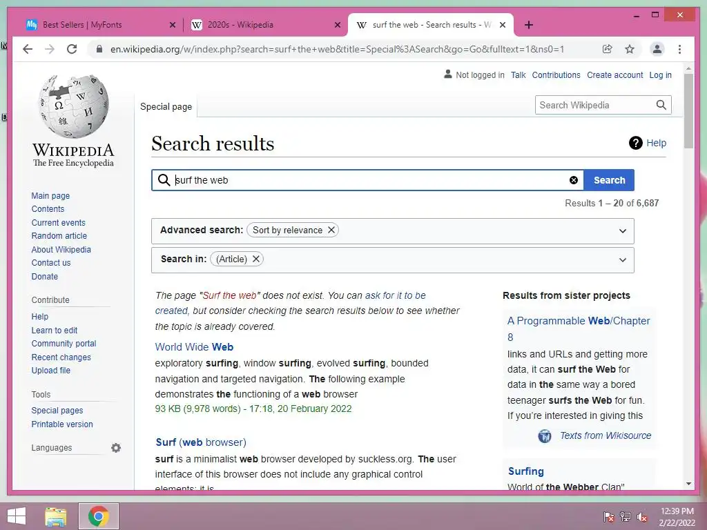Click the Wikisource logo icon
Image resolution: width=707 pixels, height=530 pixels.
coord(545,436)
